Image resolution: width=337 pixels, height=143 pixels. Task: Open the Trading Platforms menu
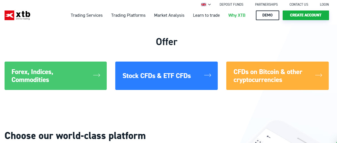point(128,15)
